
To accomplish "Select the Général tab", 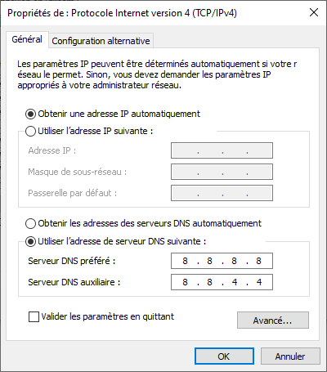I will (x=27, y=39).
